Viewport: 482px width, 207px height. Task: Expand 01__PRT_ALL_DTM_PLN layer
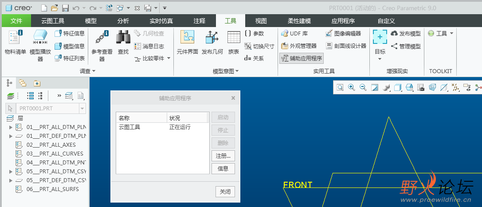[x=11, y=127]
